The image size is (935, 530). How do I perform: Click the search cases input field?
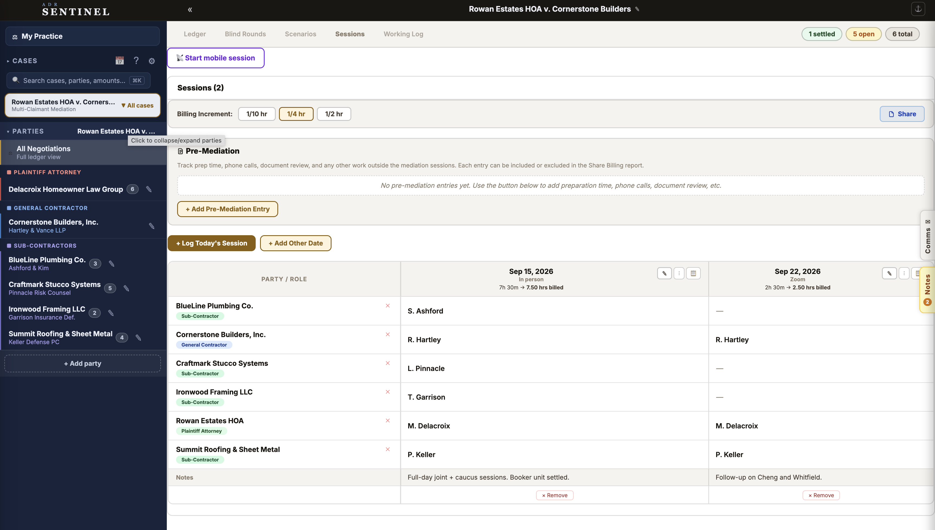(x=78, y=80)
